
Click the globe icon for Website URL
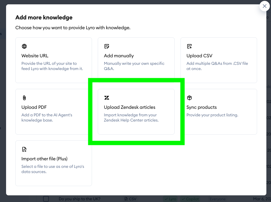(24, 46)
